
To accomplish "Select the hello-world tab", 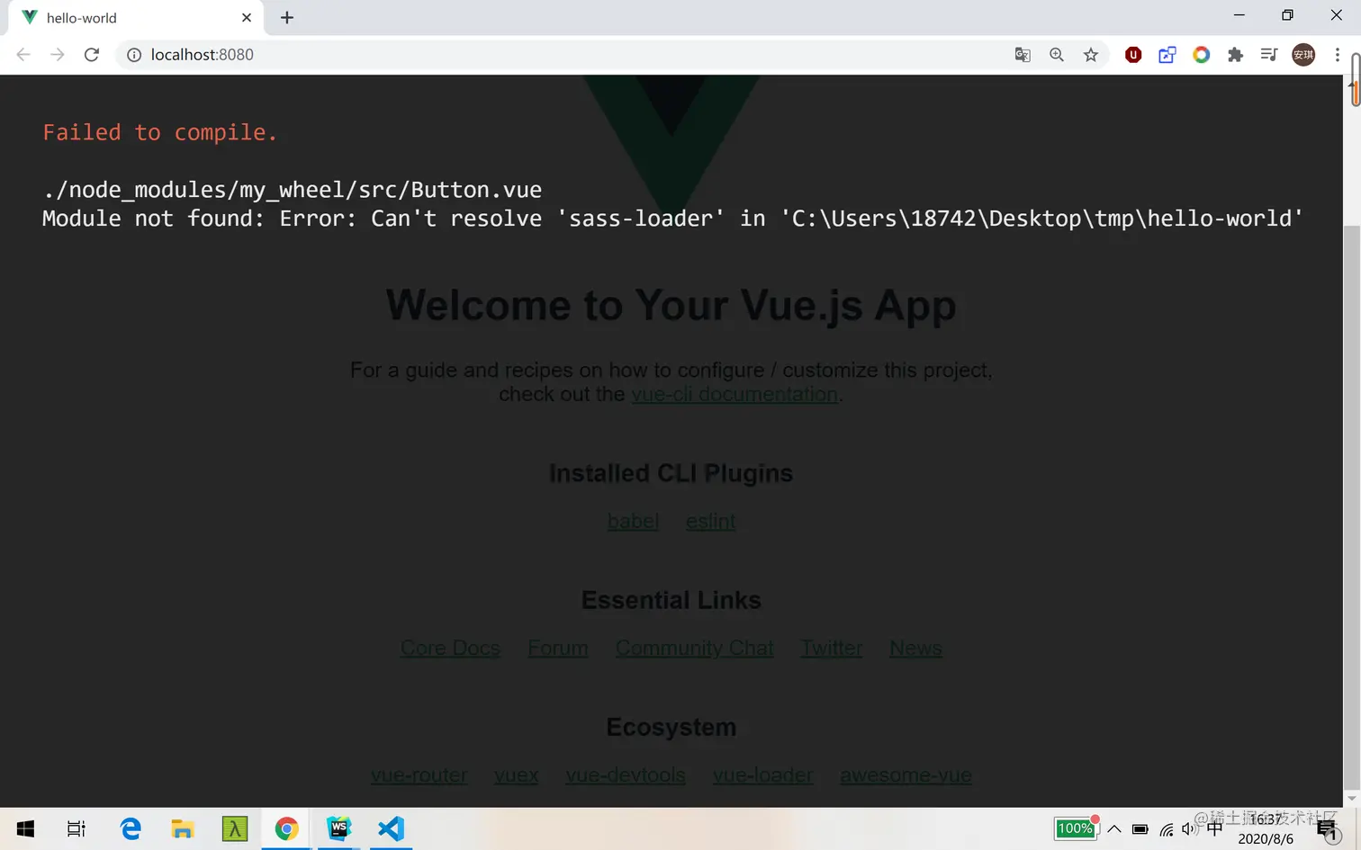I will (135, 18).
